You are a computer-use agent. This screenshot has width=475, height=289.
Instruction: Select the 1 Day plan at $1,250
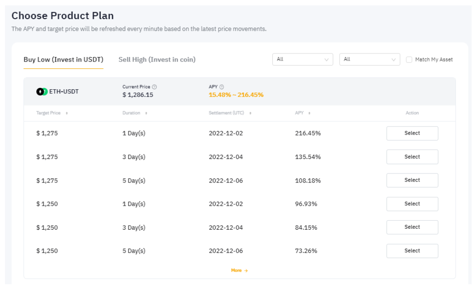pyautogui.click(x=412, y=203)
